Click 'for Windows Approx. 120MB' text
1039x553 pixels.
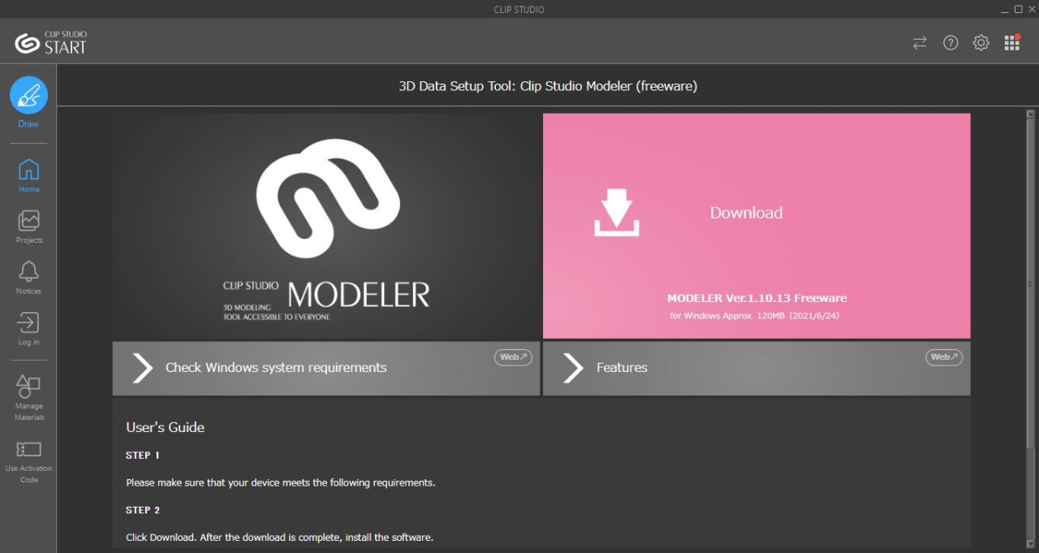754,316
